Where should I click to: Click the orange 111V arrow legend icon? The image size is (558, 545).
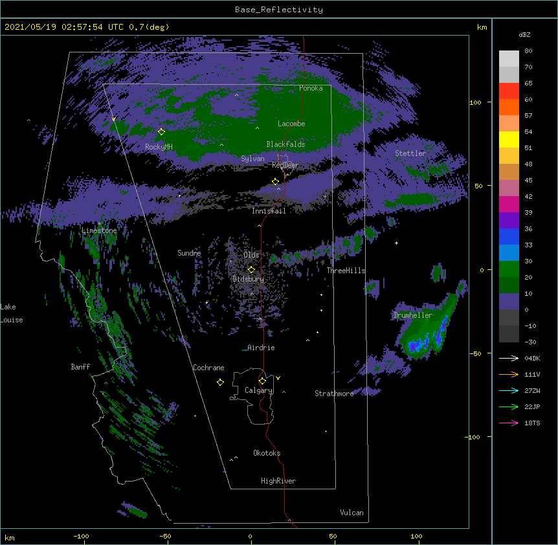click(x=509, y=374)
